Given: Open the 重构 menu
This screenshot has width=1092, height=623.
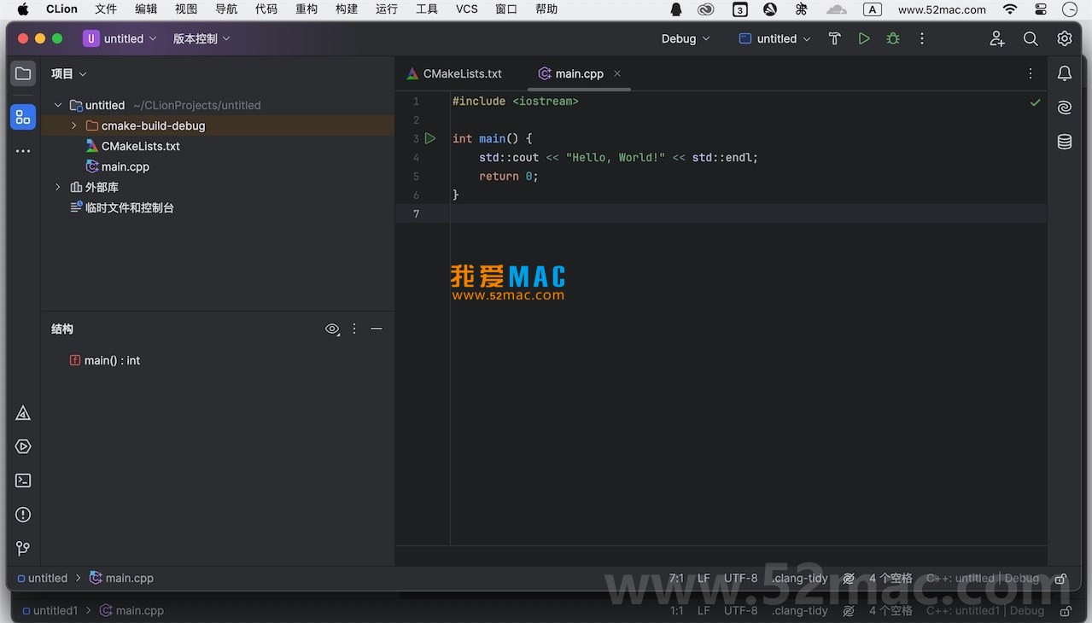Looking at the screenshot, I should pos(307,9).
